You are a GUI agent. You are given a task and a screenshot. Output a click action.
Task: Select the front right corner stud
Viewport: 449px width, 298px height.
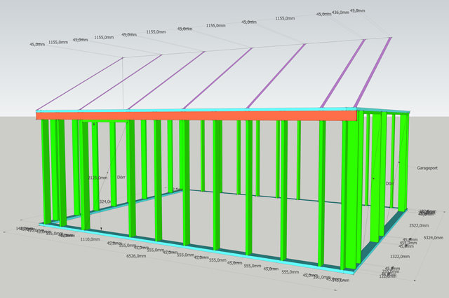click(x=348, y=196)
